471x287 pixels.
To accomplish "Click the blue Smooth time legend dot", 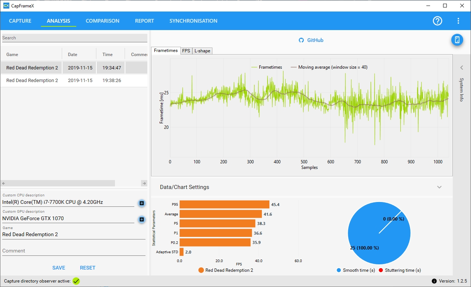I will 339,270.
